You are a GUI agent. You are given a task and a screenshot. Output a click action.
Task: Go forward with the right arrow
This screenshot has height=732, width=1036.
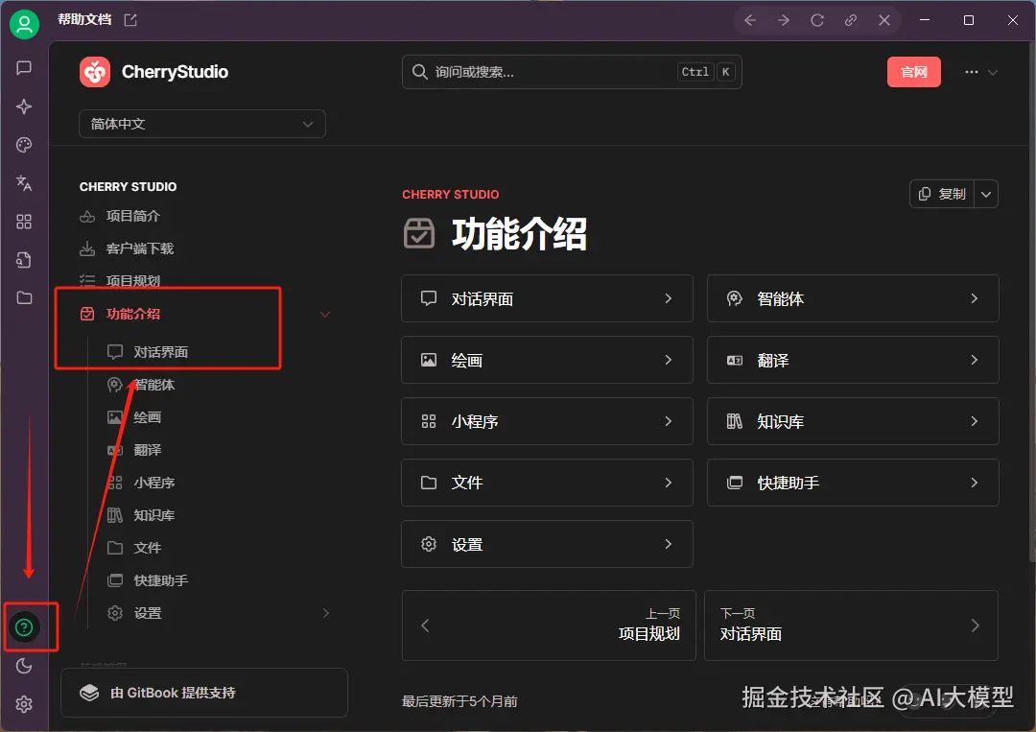click(x=784, y=20)
